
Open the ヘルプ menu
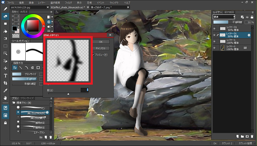tap(127, 3)
